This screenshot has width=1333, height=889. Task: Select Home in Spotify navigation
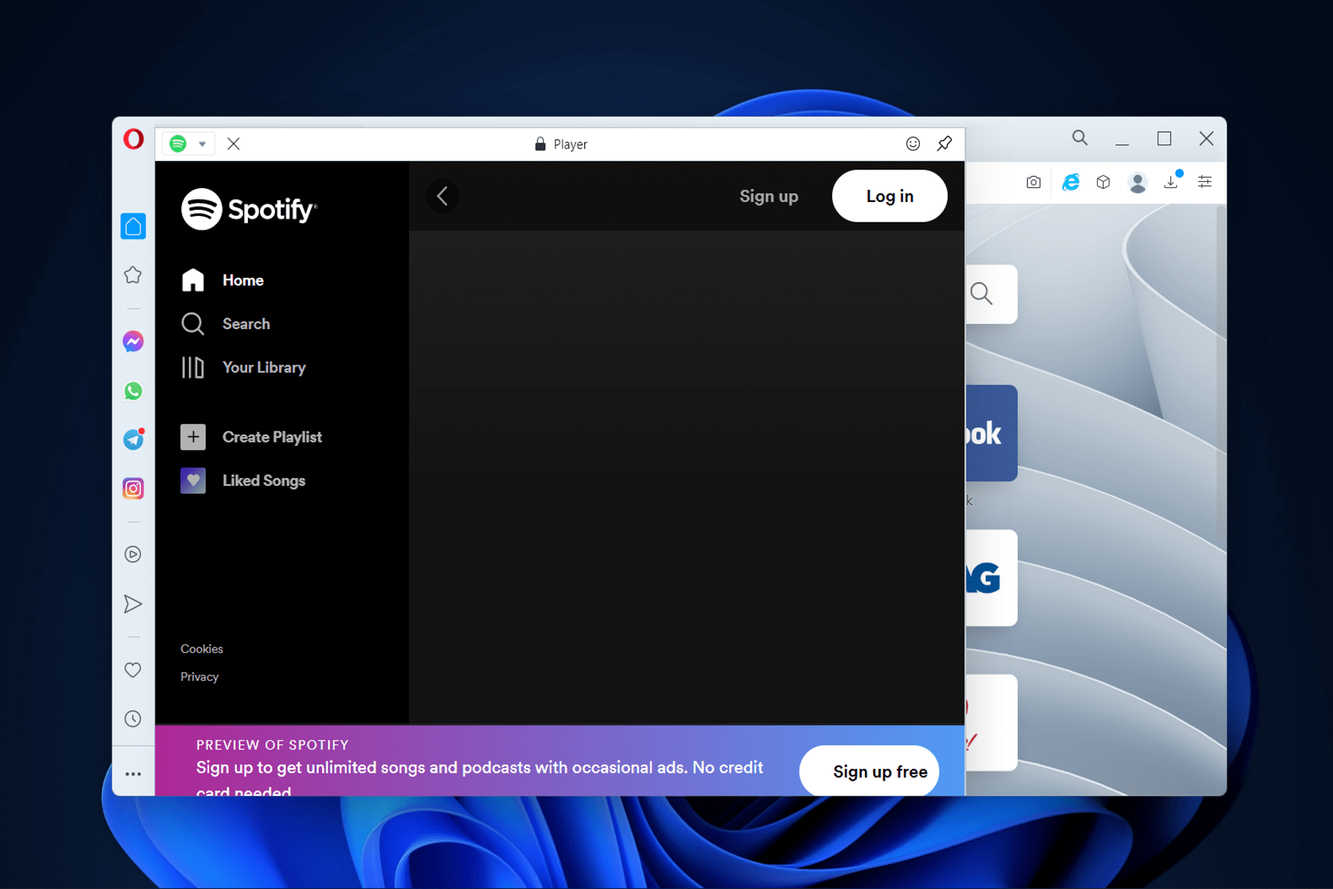(242, 280)
